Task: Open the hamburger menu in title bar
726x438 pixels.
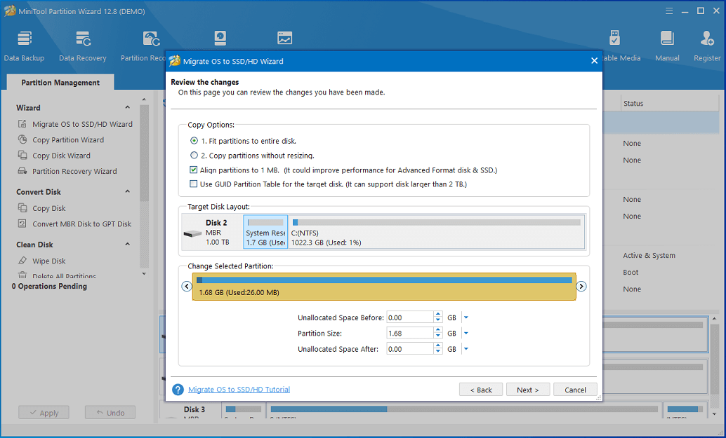Action: click(669, 11)
